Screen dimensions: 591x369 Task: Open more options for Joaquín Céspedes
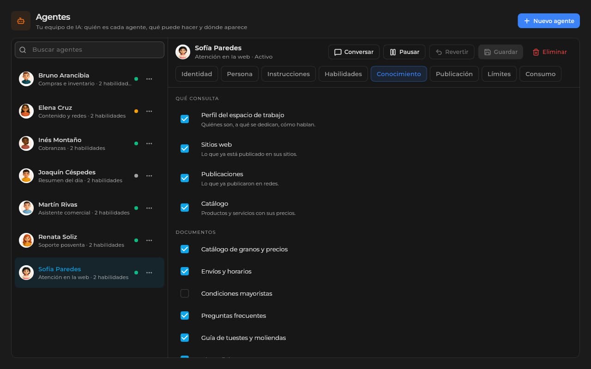[x=149, y=176]
